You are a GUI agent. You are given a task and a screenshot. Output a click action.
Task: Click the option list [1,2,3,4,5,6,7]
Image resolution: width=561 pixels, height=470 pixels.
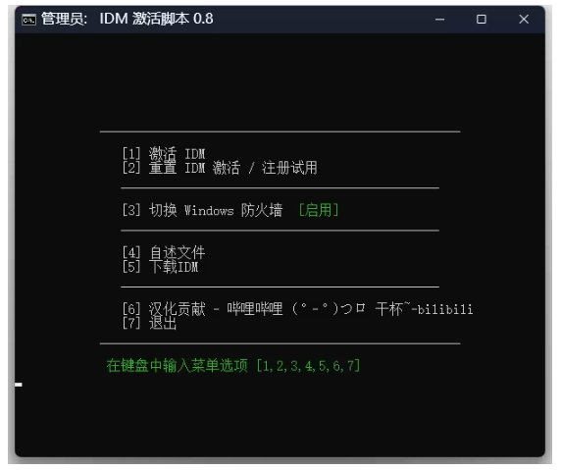308,366
